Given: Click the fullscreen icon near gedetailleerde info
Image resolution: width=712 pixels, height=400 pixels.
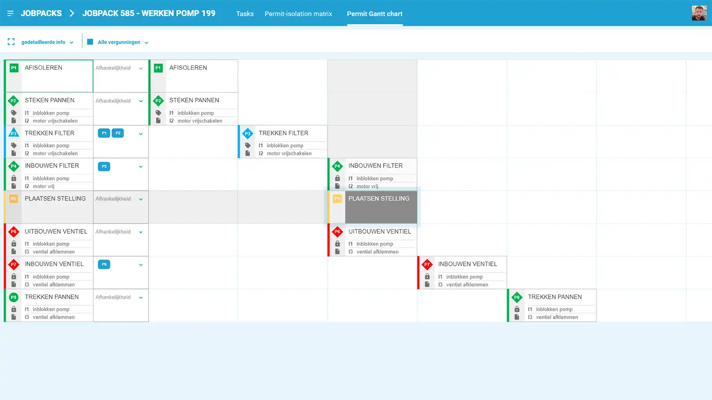Looking at the screenshot, I should click(x=11, y=41).
